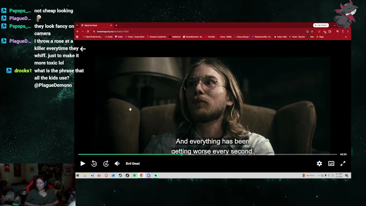This screenshot has height=206, width=366.
Task: Click the 54:54 remaining time label
Action: pos(343,154)
